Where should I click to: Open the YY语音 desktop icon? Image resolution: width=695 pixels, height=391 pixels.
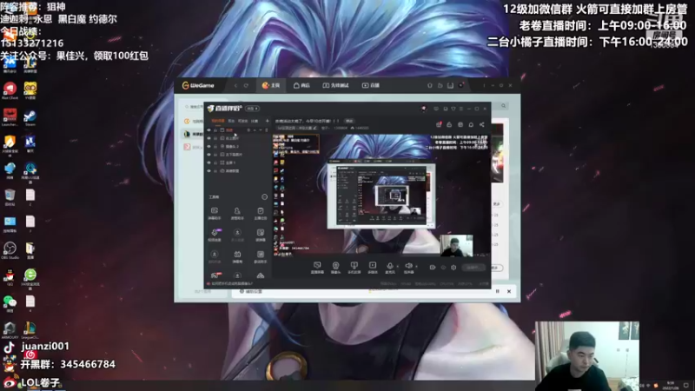[x=30, y=91]
